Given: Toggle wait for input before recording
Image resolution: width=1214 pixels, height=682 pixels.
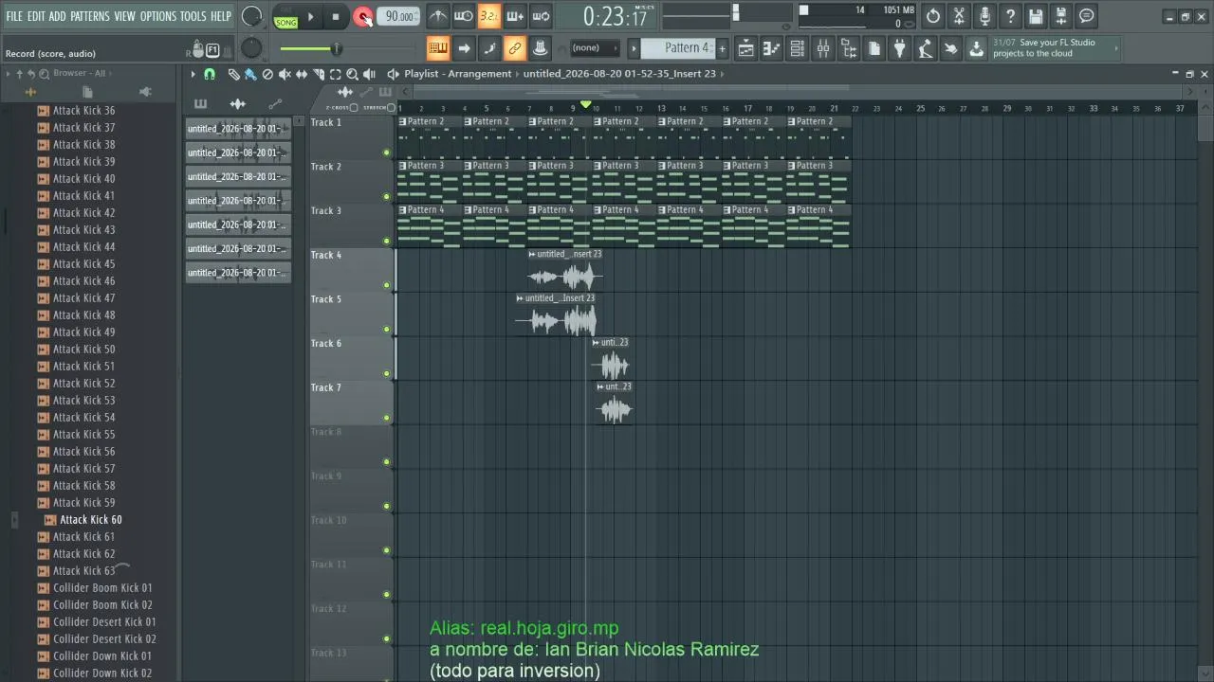Looking at the screenshot, I should pyautogui.click(x=464, y=16).
